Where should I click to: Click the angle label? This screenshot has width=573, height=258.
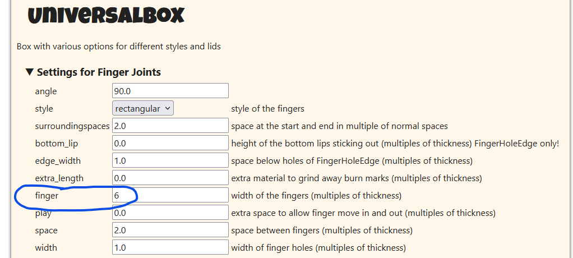45,92
